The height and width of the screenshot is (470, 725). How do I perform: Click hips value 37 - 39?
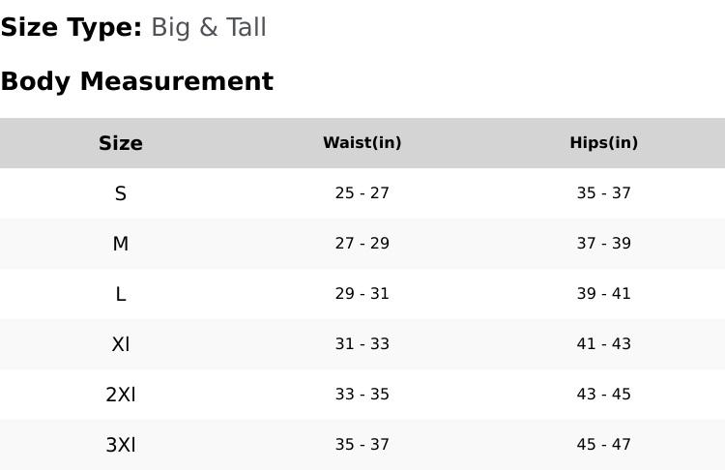(604, 244)
